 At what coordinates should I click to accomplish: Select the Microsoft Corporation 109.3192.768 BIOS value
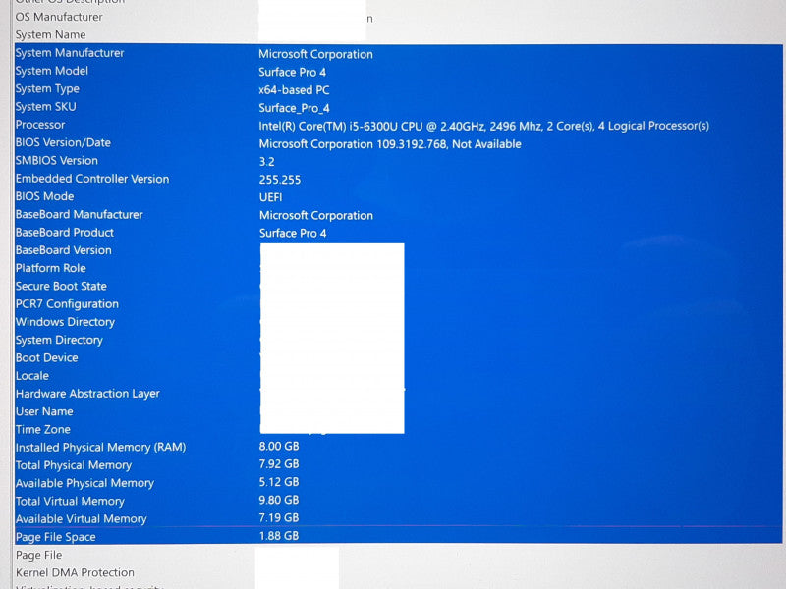click(x=390, y=144)
